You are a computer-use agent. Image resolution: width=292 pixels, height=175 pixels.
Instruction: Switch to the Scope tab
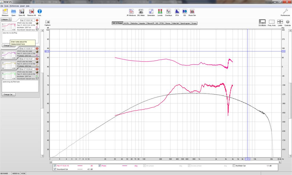(194, 23)
